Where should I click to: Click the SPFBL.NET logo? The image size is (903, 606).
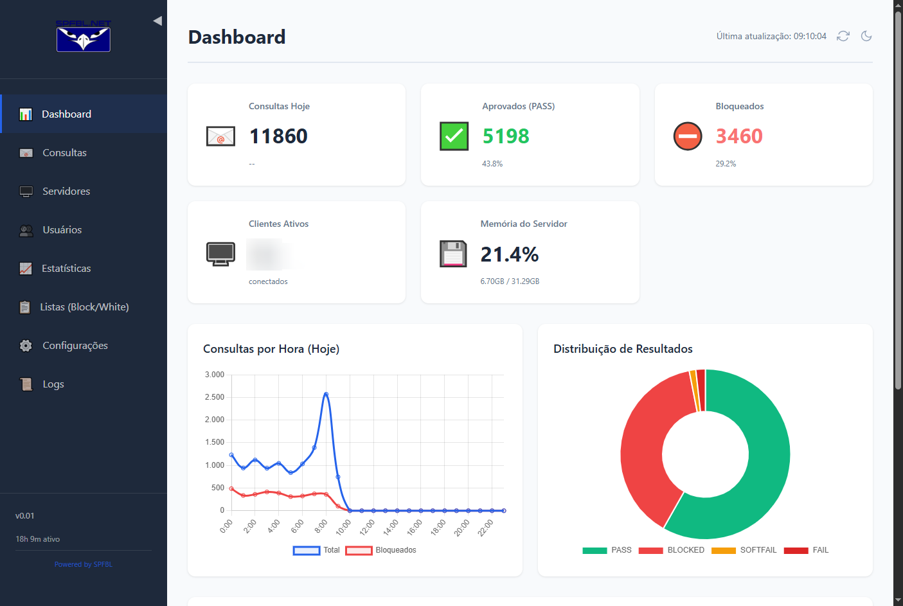[84, 36]
